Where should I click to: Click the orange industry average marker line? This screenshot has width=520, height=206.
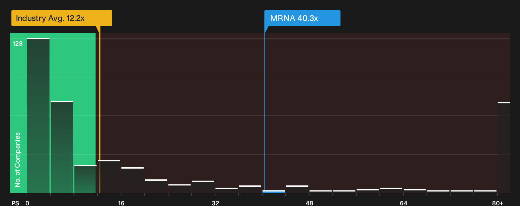pyautogui.click(x=100, y=109)
